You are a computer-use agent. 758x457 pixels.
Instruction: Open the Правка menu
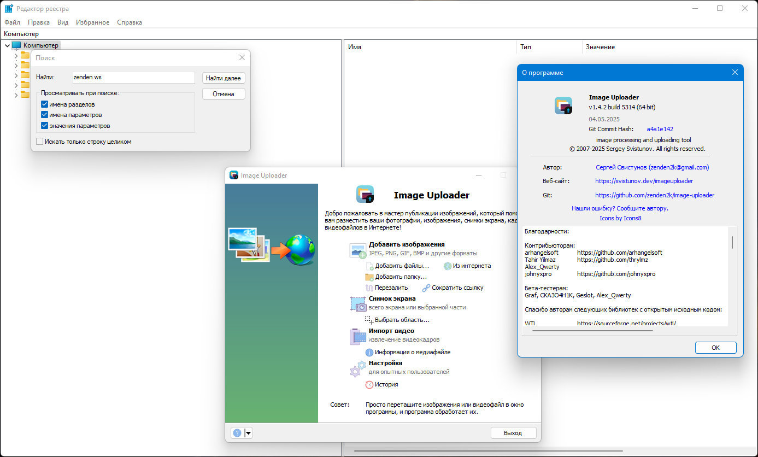tap(39, 22)
